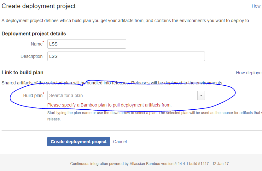
Task: Follow the 'How deploym...' link near build plan
Action: 249,73
